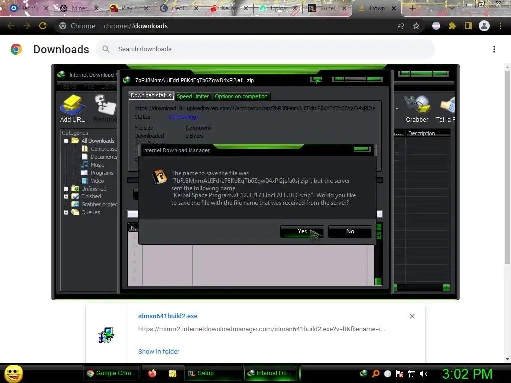
Task: Click the forward navigation arrow
Action: (27, 26)
